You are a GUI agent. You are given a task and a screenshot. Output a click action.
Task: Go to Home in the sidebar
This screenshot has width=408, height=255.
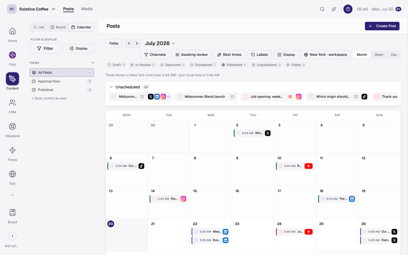12,34
